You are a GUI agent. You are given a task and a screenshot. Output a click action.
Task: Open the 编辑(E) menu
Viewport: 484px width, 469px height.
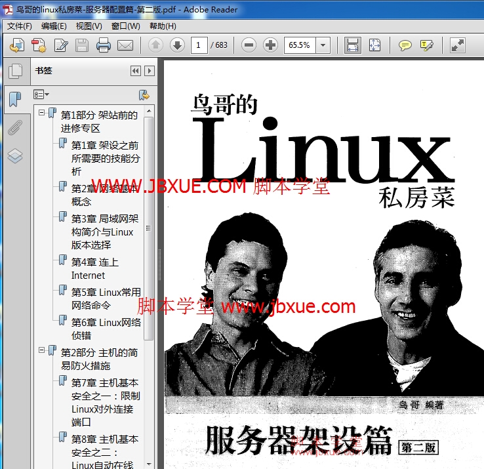click(54, 26)
